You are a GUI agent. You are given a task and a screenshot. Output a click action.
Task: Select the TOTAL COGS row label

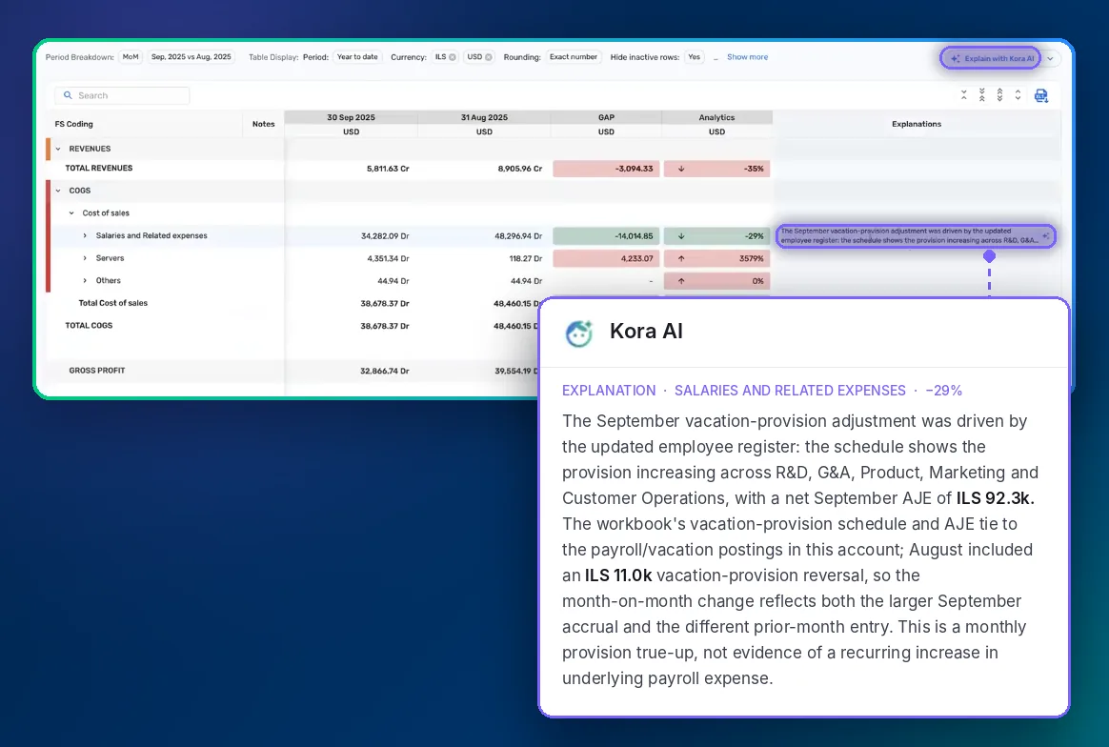90,326
